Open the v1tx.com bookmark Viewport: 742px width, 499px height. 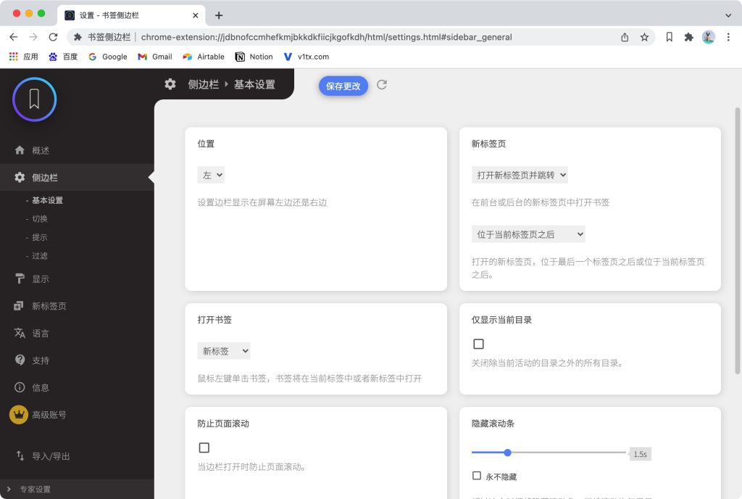point(307,57)
